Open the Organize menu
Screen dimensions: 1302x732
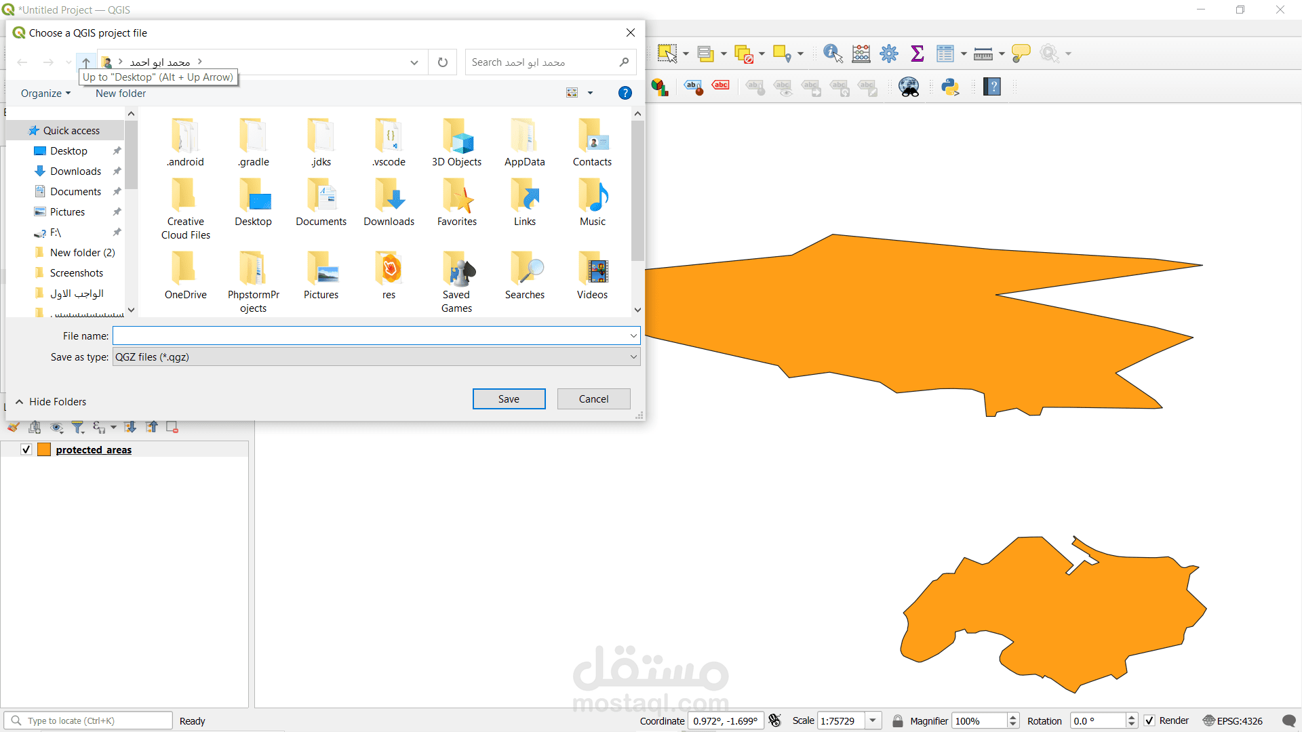[45, 94]
